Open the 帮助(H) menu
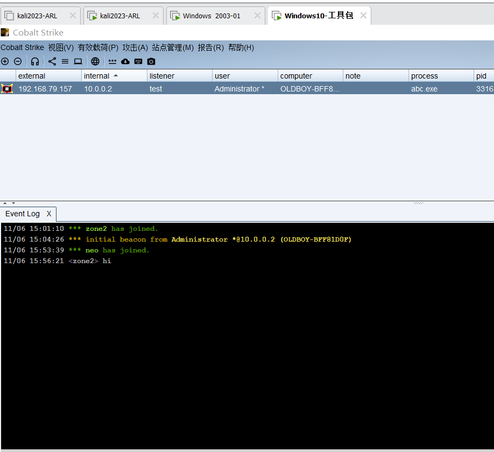 point(241,47)
